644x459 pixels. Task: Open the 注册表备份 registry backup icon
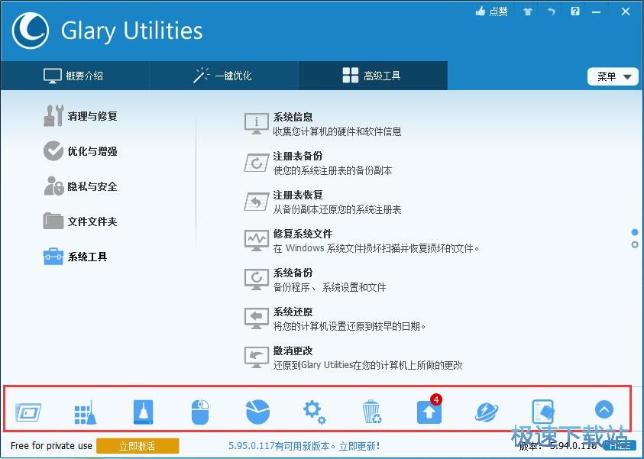pos(256,163)
